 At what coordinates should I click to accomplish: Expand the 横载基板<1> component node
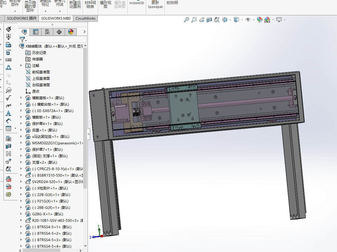[21, 98]
